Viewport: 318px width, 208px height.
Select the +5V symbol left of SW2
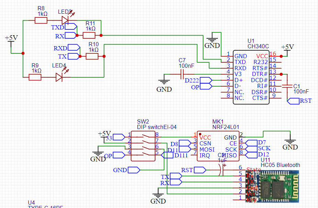(x=104, y=137)
